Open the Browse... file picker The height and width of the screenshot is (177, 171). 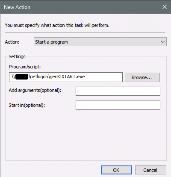coord(142,77)
